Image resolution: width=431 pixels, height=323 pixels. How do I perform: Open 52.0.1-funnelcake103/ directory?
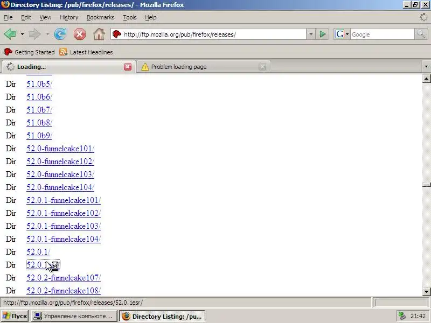click(64, 226)
